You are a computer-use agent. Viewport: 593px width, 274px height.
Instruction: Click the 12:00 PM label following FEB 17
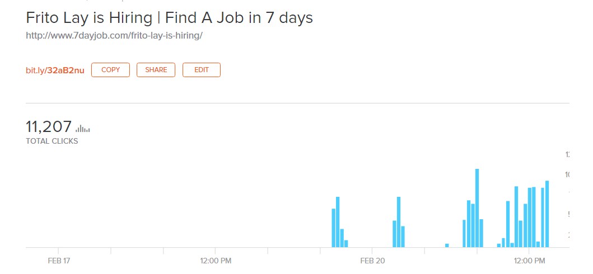click(x=216, y=261)
